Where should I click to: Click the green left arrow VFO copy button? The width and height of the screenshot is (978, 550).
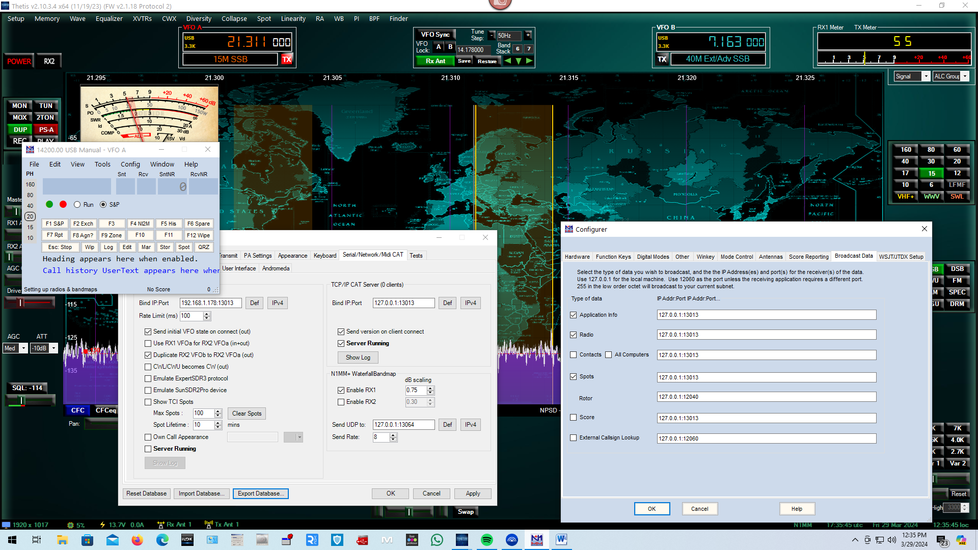pos(507,61)
